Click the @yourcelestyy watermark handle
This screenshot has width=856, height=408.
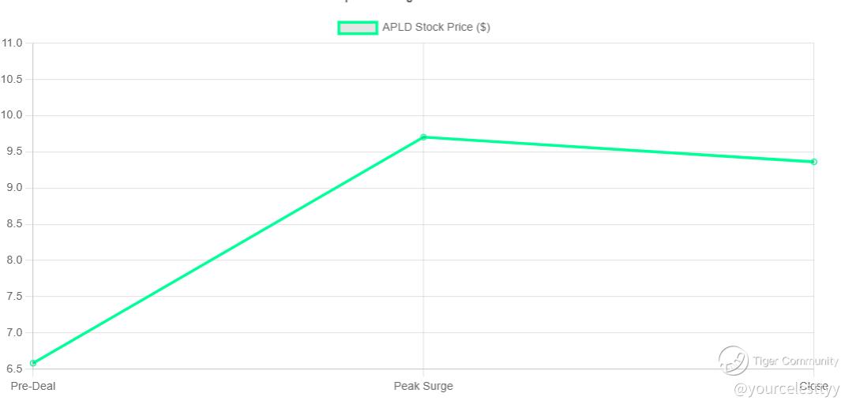(786, 389)
